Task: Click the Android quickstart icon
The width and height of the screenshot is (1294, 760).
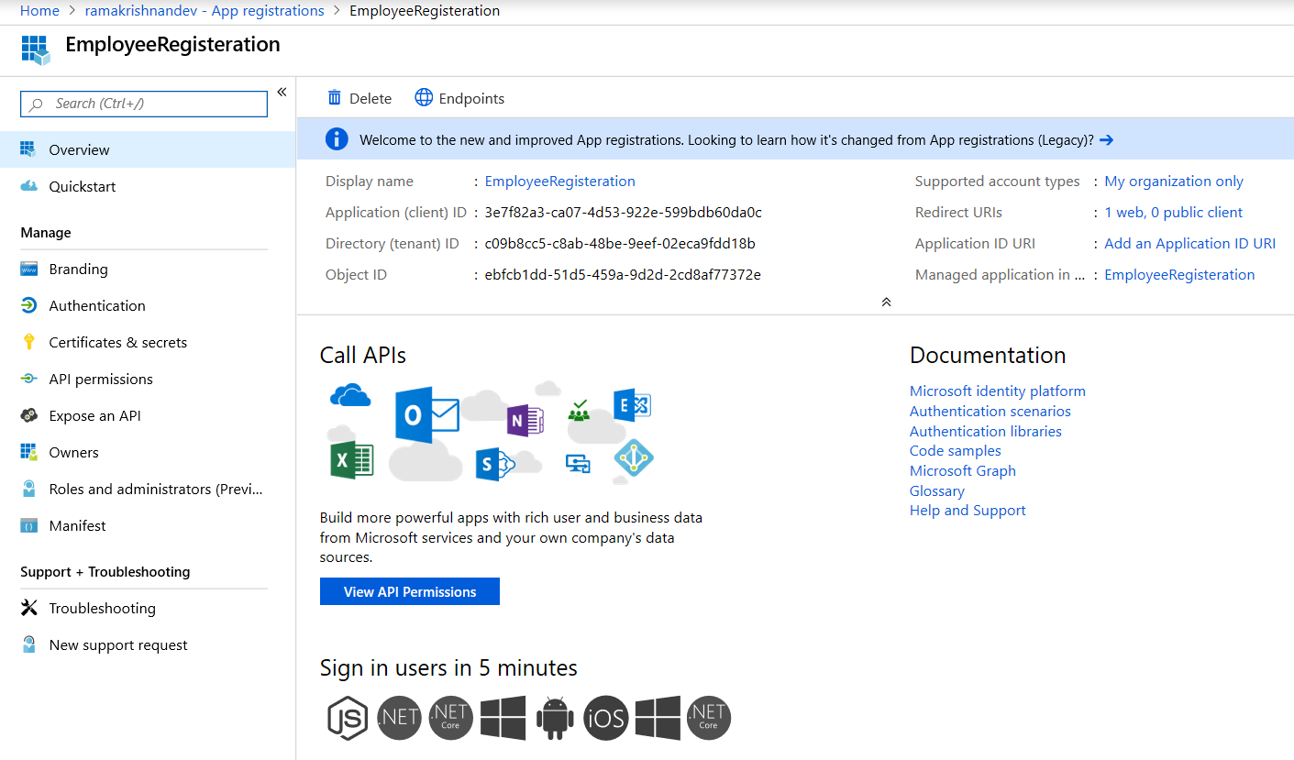Action: click(555, 718)
